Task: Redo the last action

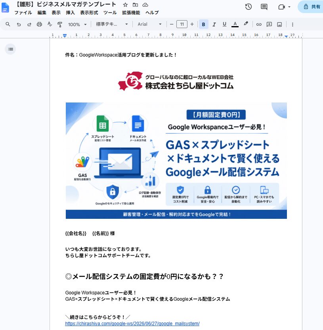Action: [29, 24]
